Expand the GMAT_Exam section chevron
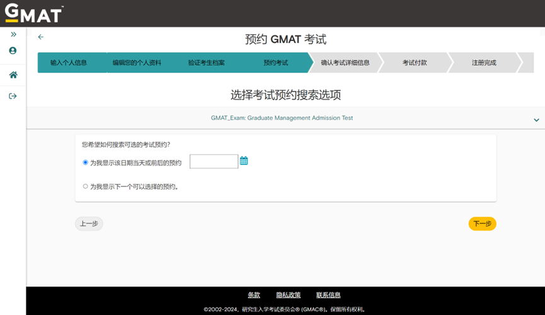This screenshot has width=545, height=315. [x=536, y=120]
